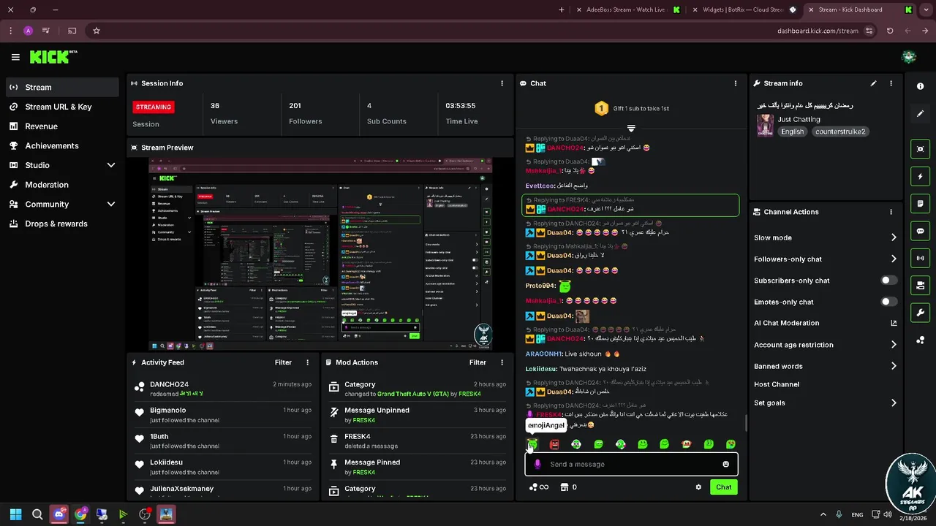
Task: Toggle the notes widget in right rail
Action: click(x=921, y=203)
